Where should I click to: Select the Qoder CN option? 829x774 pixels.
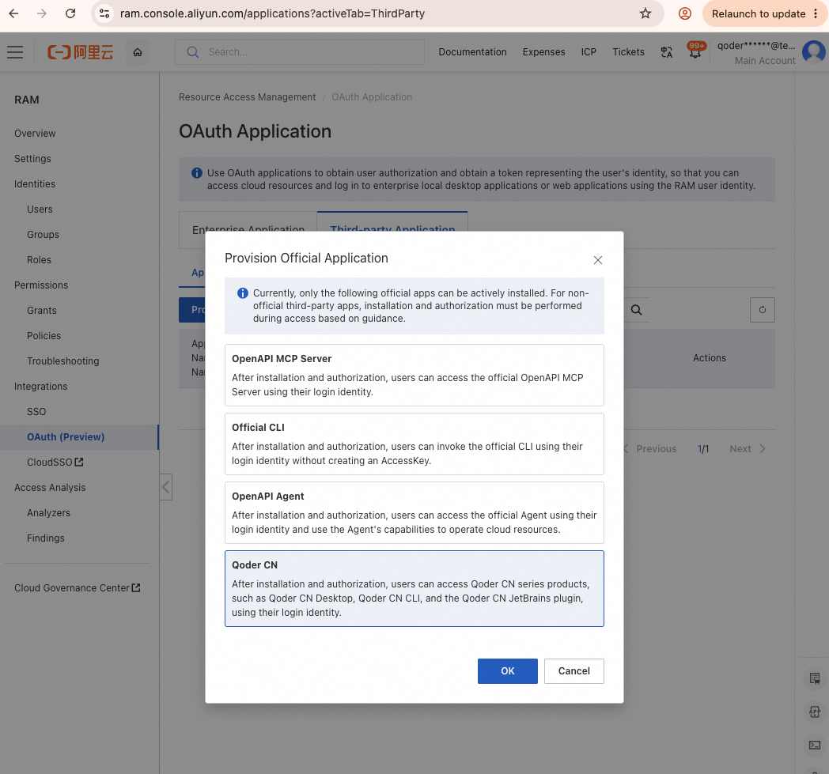coord(414,588)
